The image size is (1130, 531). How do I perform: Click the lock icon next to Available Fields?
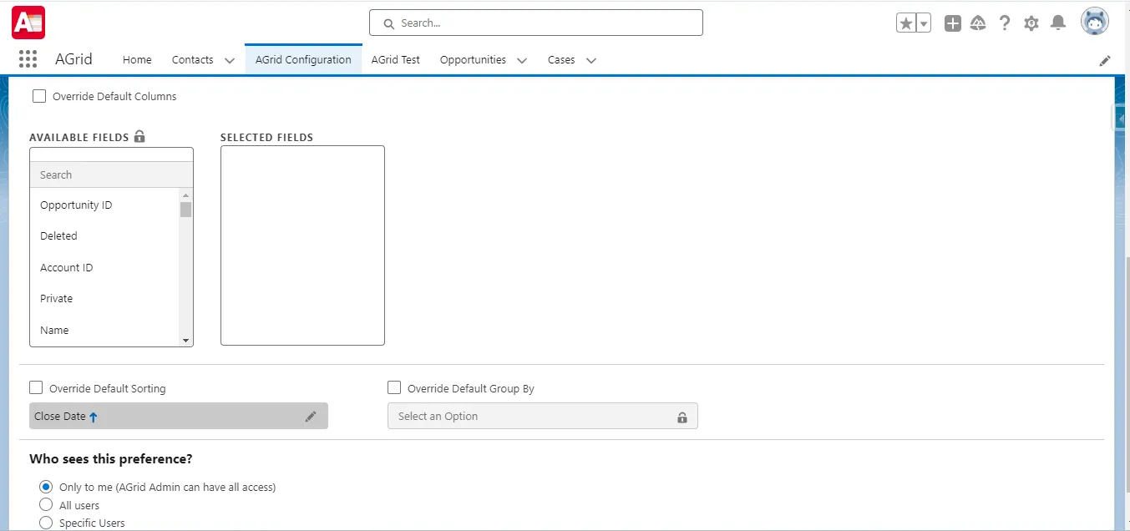point(139,136)
